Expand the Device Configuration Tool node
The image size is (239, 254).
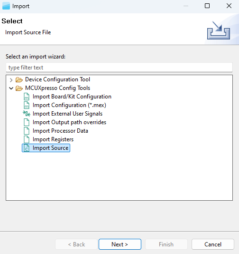tap(11, 80)
